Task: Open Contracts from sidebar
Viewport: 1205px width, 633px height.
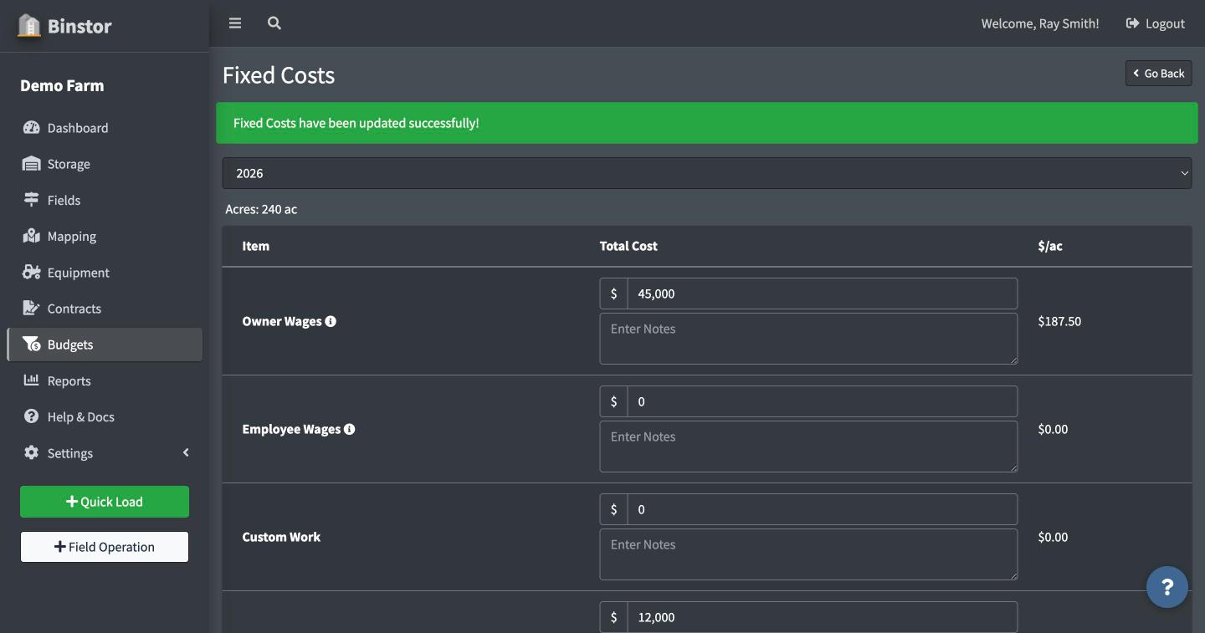Action: coord(105,308)
